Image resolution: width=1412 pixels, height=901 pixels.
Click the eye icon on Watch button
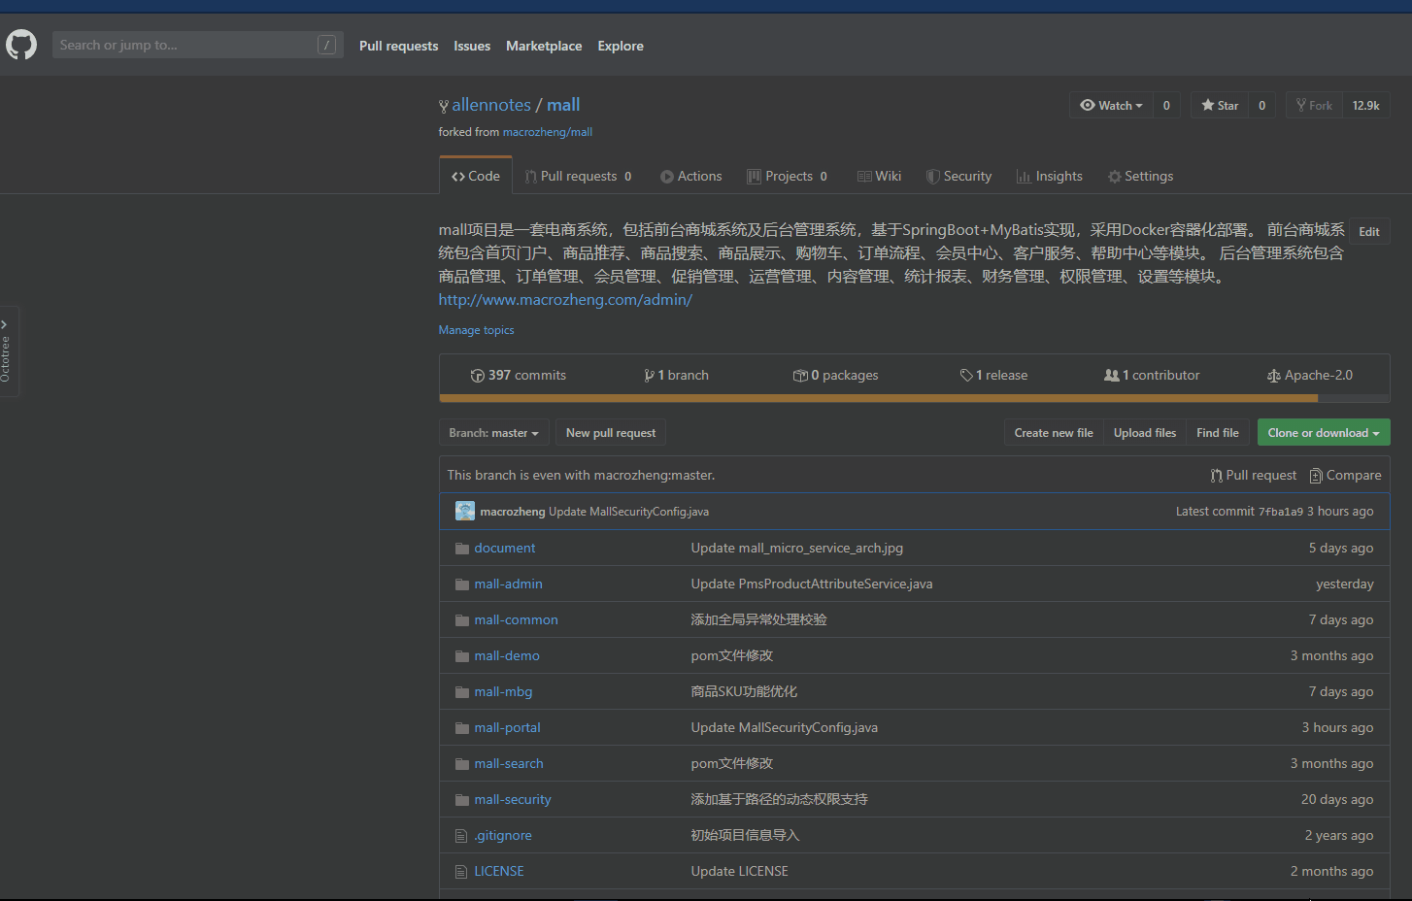1088,105
